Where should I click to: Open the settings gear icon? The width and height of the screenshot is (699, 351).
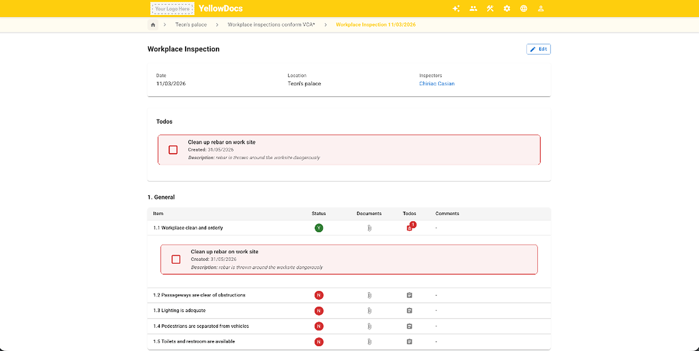click(x=507, y=9)
